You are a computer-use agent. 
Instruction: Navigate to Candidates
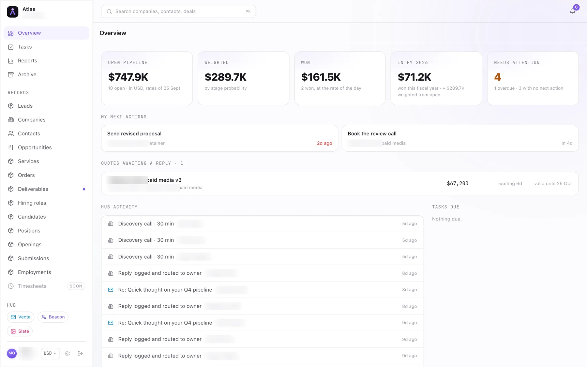click(x=46, y=217)
